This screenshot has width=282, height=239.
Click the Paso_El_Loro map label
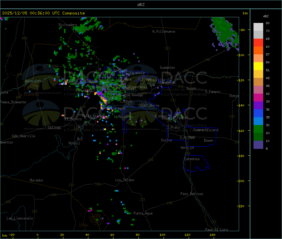(217, 230)
